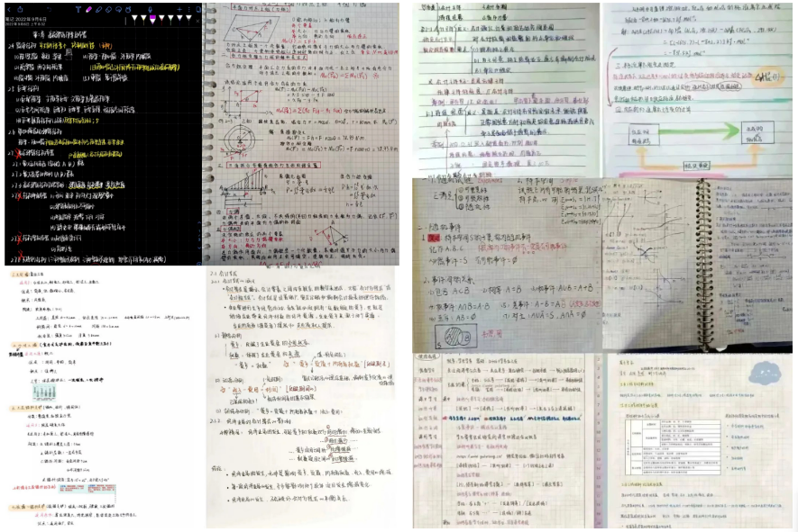This screenshot has width=798, height=532.
Task: Open the spiral notebook photo with red ink diagrams
Action: [300, 134]
